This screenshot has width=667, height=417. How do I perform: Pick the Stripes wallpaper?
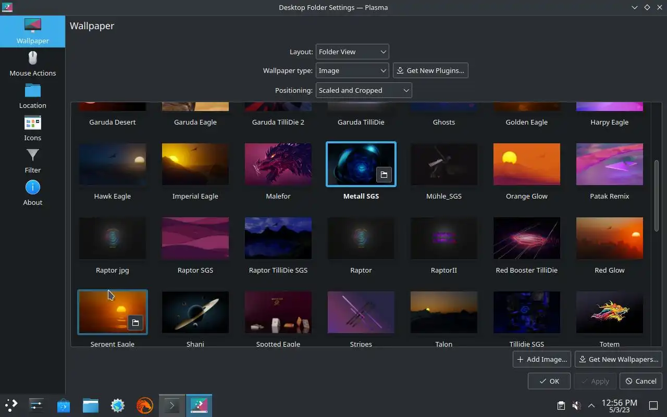pyautogui.click(x=361, y=312)
